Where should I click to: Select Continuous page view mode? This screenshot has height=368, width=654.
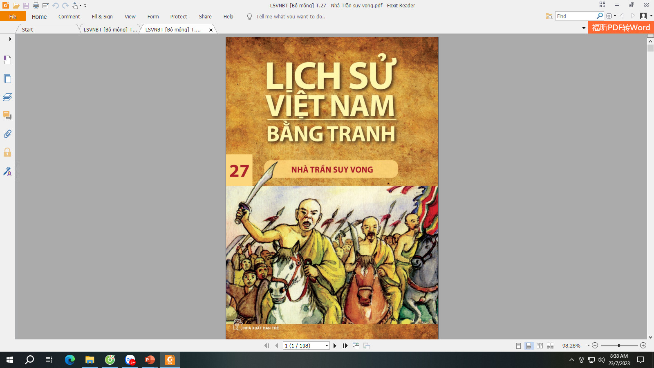[x=529, y=346]
